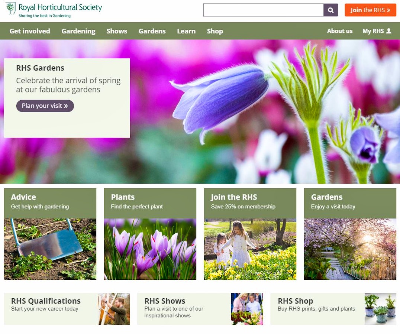Open the Learn menu
The height and width of the screenshot is (334, 400).
click(x=186, y=31)
